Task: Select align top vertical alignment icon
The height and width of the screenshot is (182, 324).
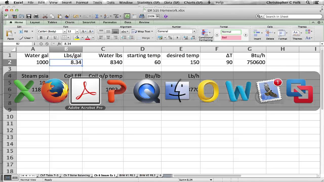Action: pyautogui.click(x=101, y=31)
